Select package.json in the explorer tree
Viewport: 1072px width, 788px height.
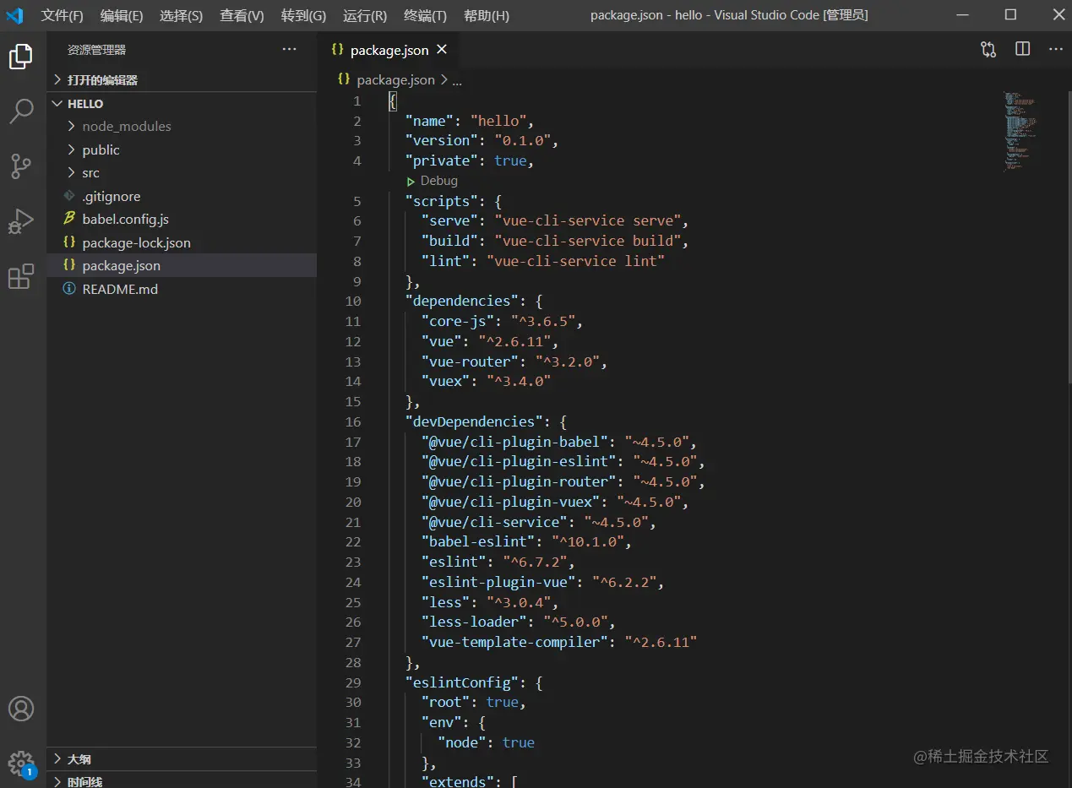(182, 265)
